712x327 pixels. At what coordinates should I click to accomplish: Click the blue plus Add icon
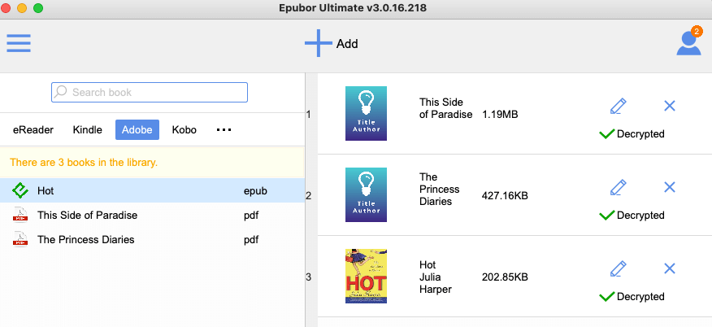[x=319, y=43]
